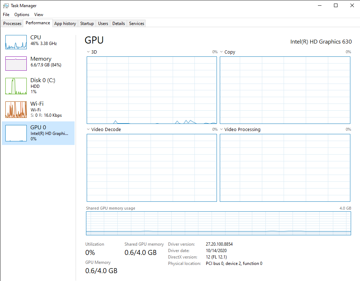Viewport: 360px width, 281px height.
Task: Open the 3D engine graph dropdown
Action: (88, 52)
